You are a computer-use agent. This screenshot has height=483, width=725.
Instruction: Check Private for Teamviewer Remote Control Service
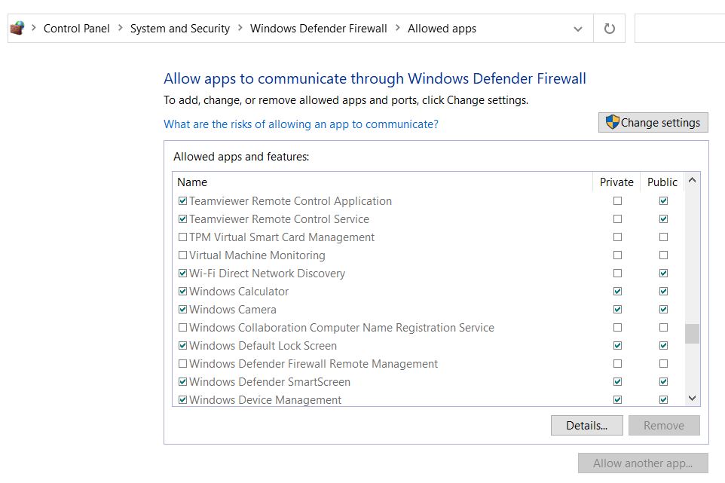(617, 219)
